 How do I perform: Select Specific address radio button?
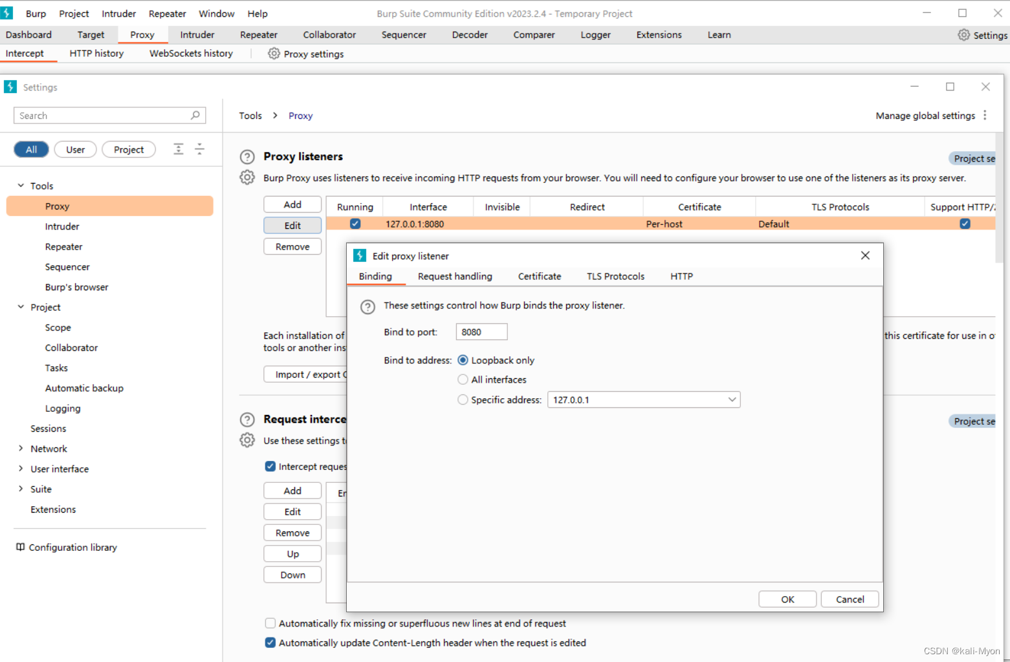click(x=463, y=400)
